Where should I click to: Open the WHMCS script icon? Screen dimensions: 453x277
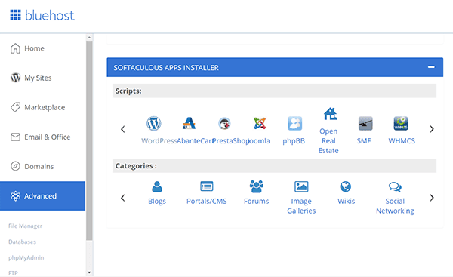click(401, 123)
